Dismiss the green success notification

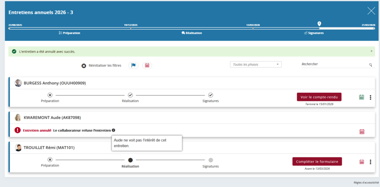[x=371, y=51]
